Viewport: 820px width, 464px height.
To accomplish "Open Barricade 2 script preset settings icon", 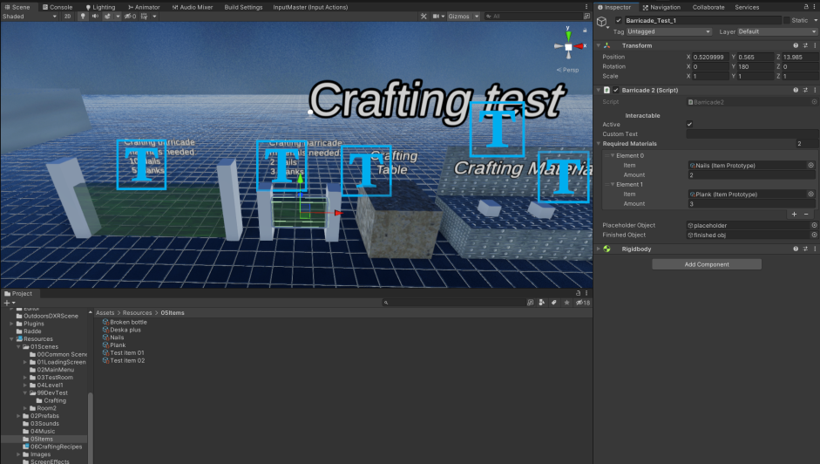I will coord(805,90).
